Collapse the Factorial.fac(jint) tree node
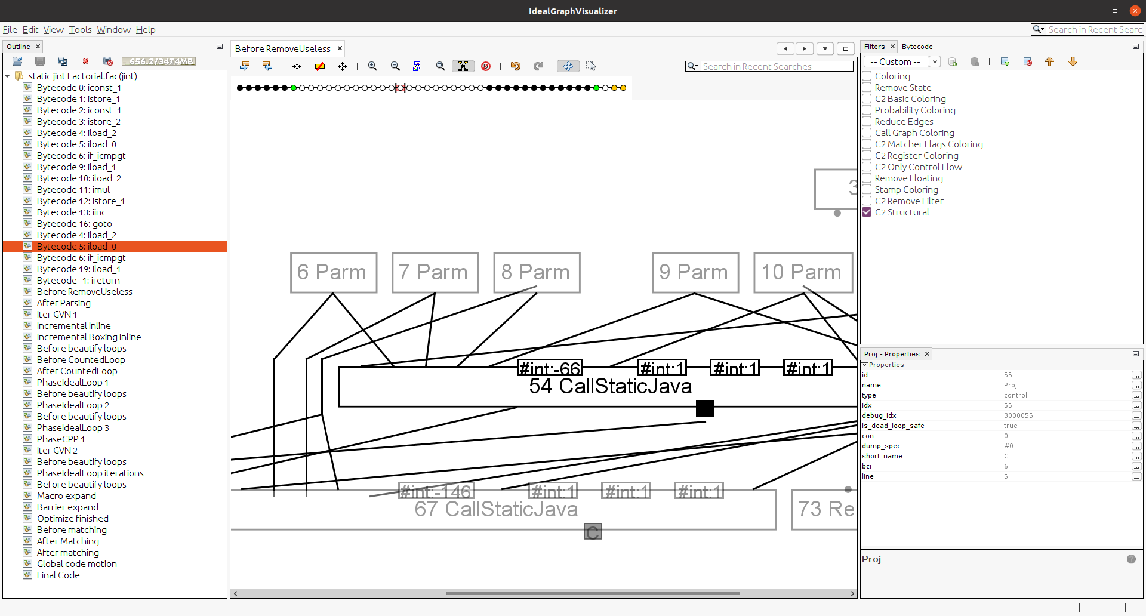The width and height of the screenshot is (1146, 616). (8, 76)
